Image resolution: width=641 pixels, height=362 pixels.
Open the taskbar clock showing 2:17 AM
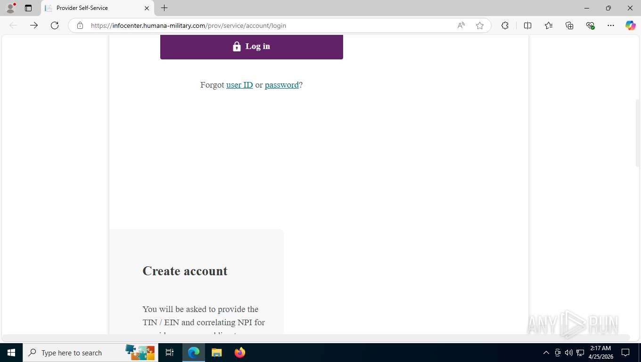pos(600,353)
